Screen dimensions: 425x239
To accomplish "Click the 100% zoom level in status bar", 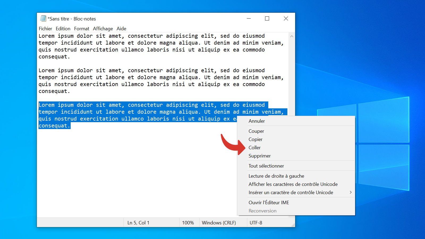I will (x=188, y=223).
